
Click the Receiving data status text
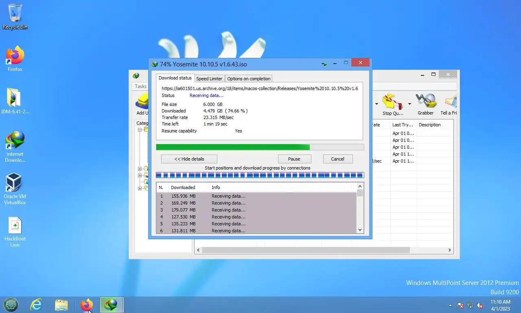pos(206,95)
